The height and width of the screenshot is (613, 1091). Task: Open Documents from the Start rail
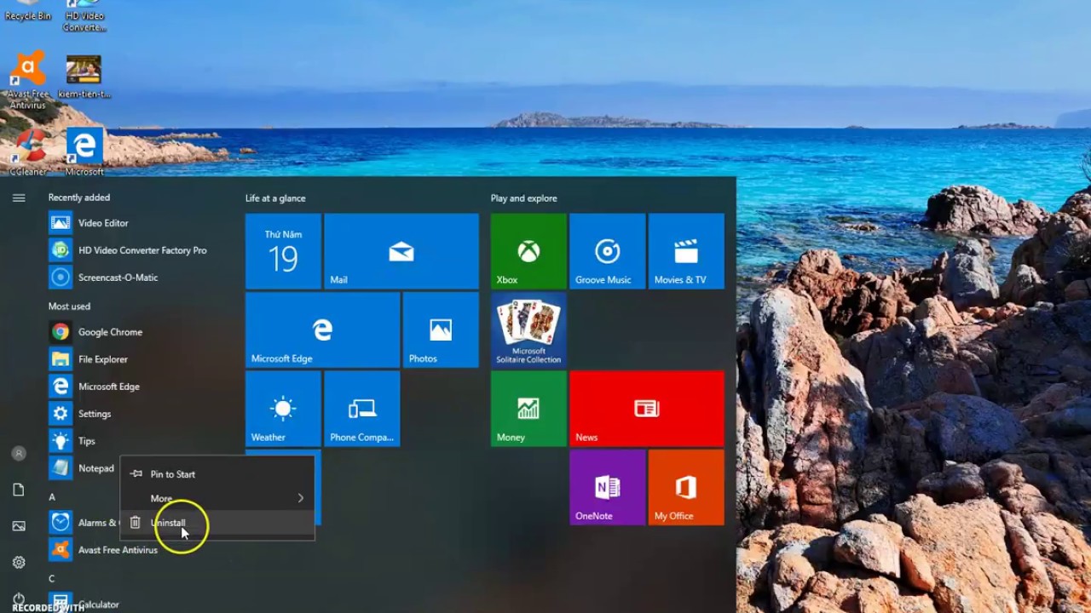19,490
